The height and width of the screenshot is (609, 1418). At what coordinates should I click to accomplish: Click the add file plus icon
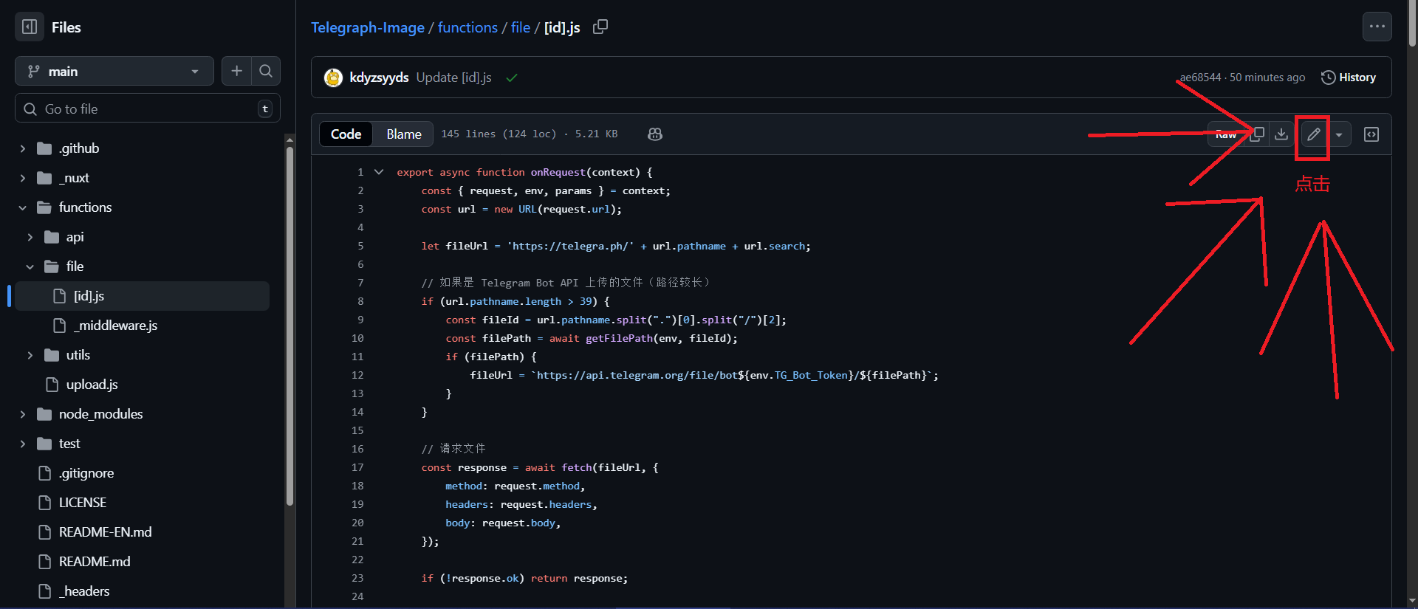coord(236,71)
